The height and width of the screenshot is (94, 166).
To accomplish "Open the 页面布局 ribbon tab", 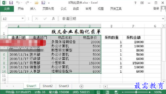I will tap(48, 9).
